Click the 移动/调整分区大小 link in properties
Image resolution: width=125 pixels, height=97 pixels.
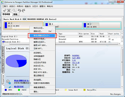22,80
